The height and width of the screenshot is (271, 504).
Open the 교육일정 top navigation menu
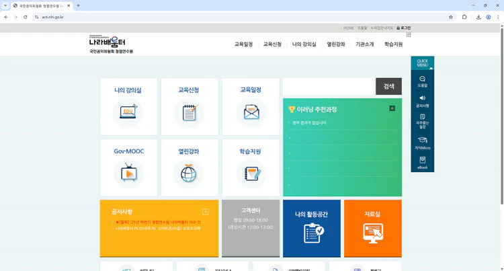click(x=243, y=44)
